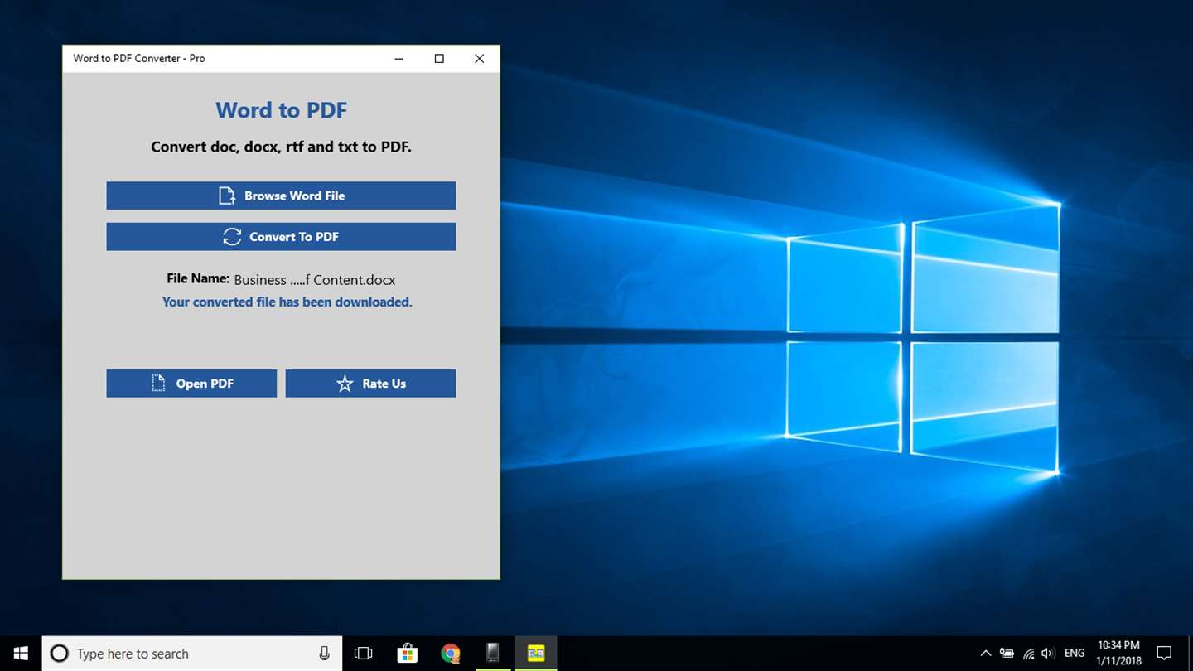Activate the Cortana microphone icon
Viewport: 1193px width, 671px height.
pos(324,654)
